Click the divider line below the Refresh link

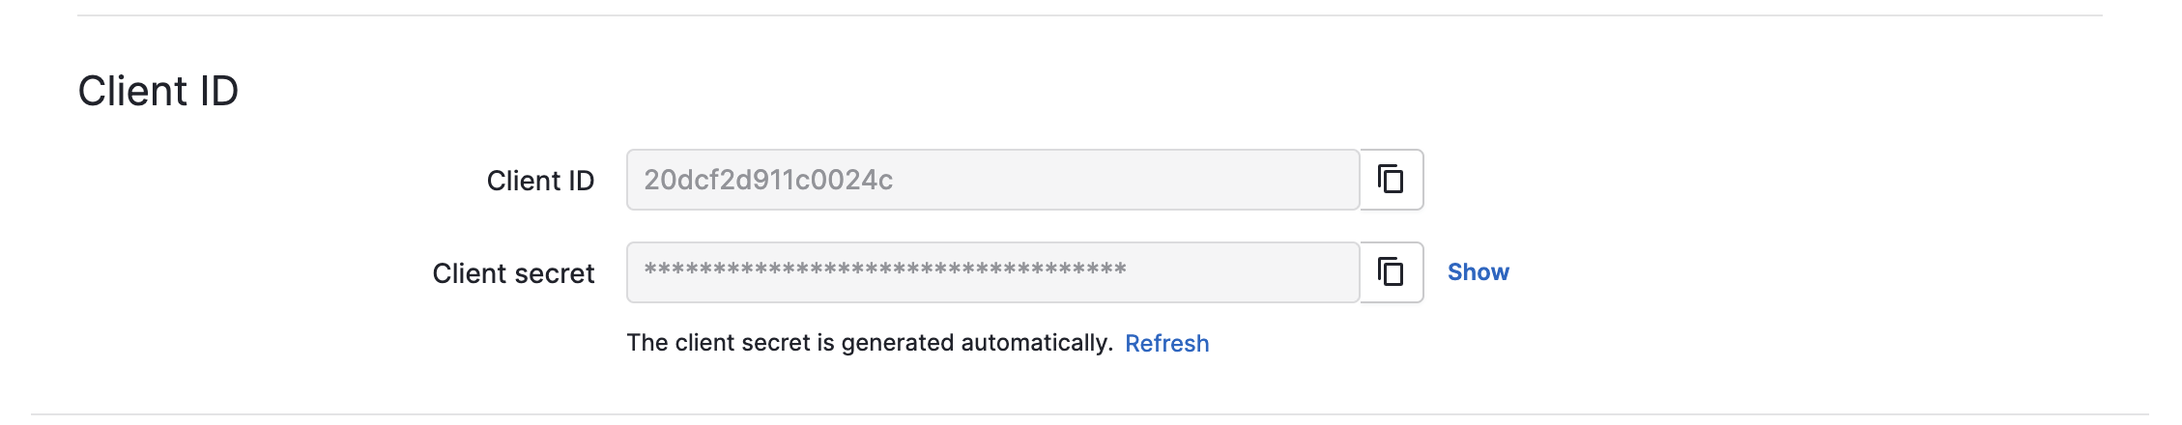(x=1090, y=415)
